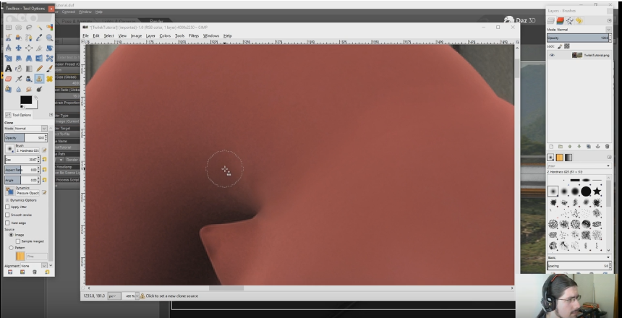Viewport: 622px width, 318px height.
Task: Open the pattern preview swatch button
Action: [x=20, y=257]
